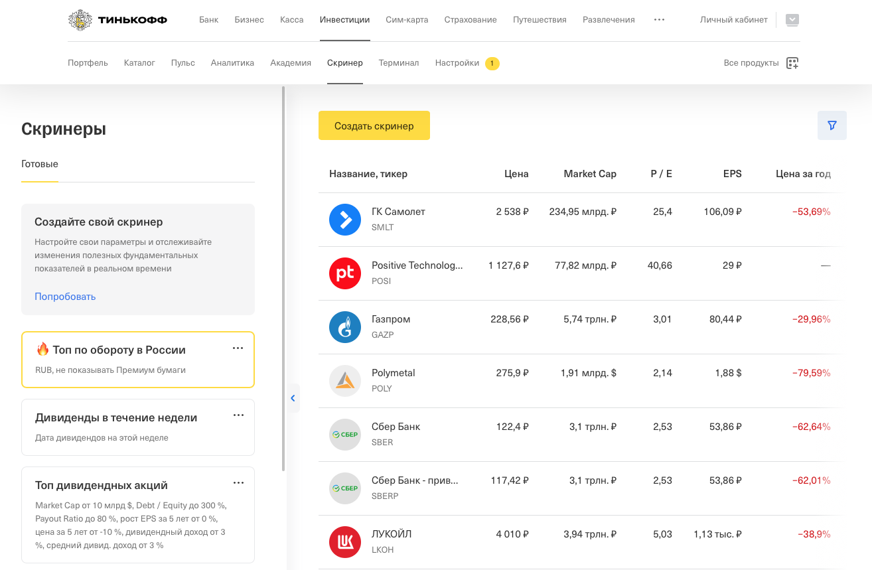Click Газпром price 228,56 ₽

510,319
